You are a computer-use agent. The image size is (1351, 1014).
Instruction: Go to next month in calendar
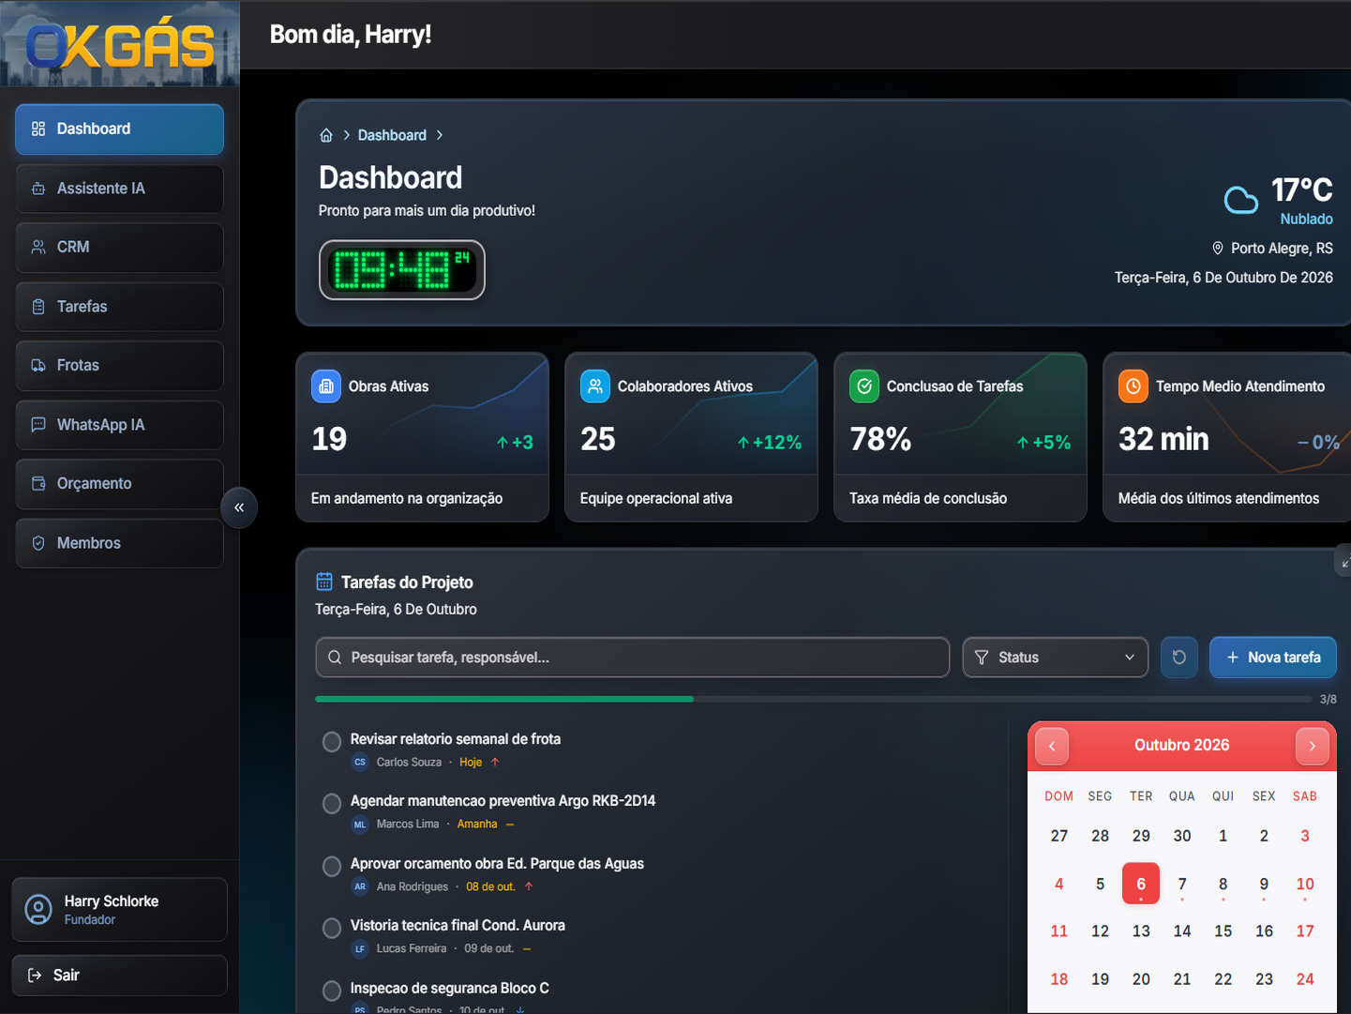click(x=1313, y=746)
